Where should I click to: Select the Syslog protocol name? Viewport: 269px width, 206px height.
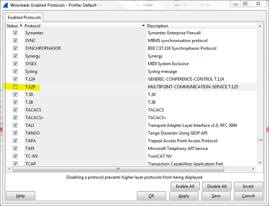click(31, 71)
